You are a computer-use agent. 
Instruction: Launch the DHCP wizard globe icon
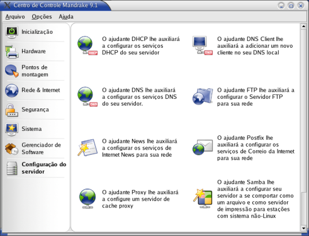pyautogui.click(x=87, y=46)
